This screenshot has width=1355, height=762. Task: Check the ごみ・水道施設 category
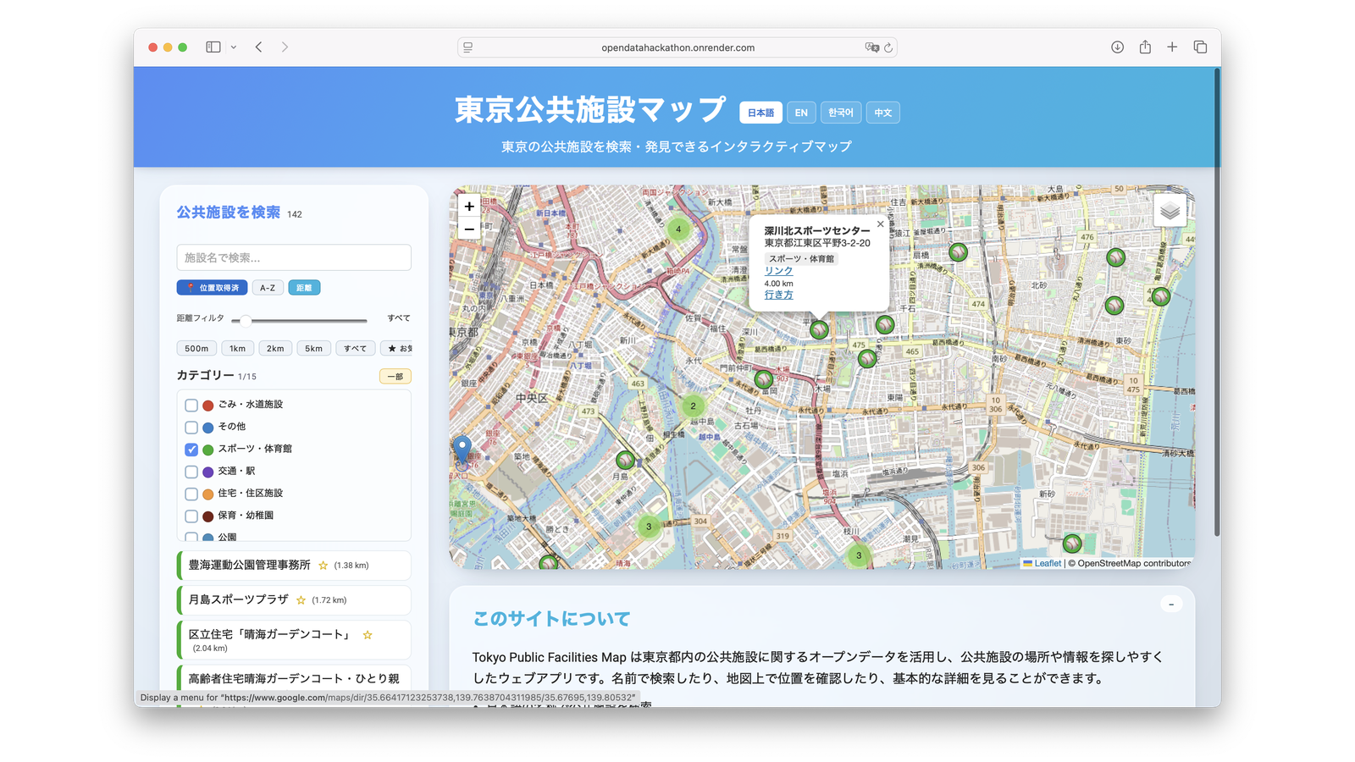point(191,406)
